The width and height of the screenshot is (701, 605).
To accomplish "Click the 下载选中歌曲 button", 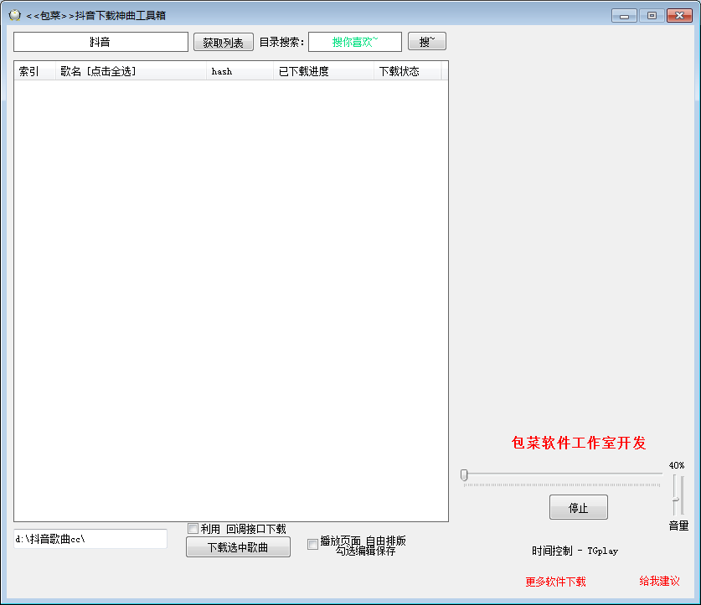I will click(x=238, y=547).
